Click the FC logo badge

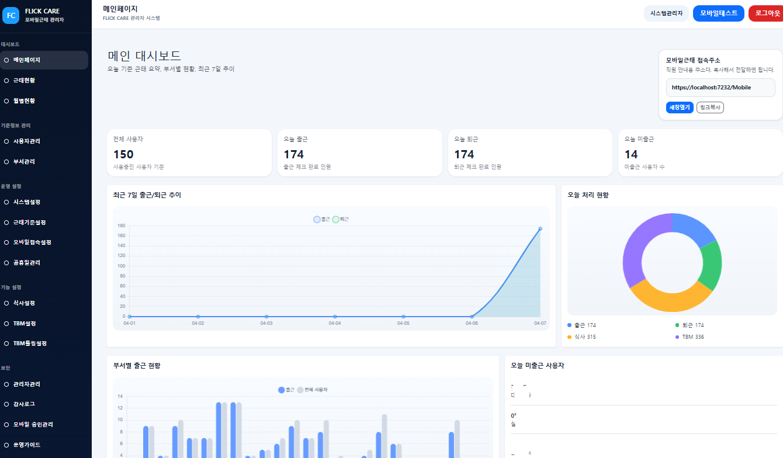click(11, 15)
